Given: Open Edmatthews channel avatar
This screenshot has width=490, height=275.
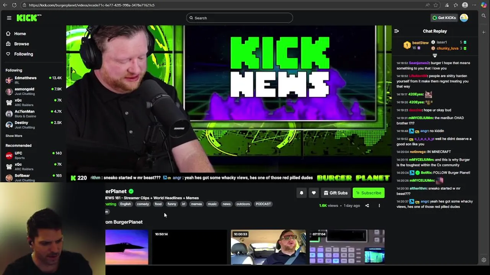Looking at the screenshot, I should coord(9,80).
